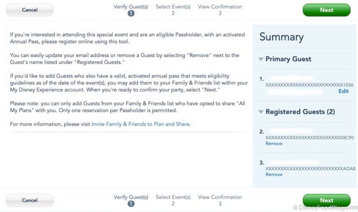The image size is (358, 212).
Task: Click the top Next button
Action: click(x=326, y=10)
